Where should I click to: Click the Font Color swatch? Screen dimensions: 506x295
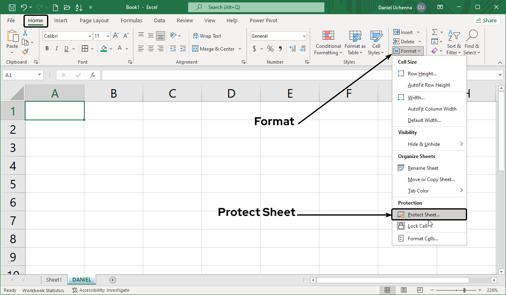tap(120, 49)
